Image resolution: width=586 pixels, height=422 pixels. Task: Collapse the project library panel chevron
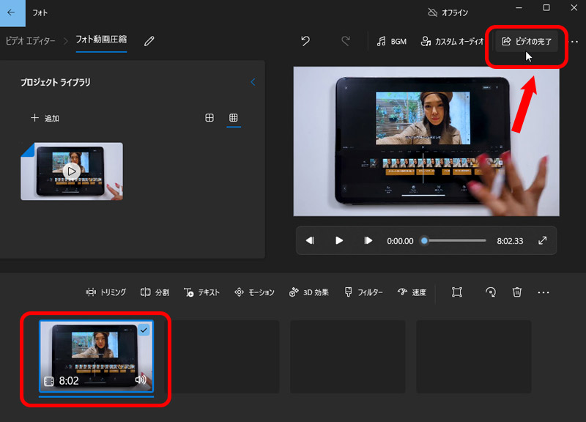253,82
